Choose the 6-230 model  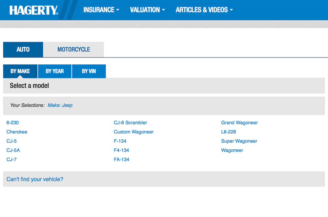12,123
